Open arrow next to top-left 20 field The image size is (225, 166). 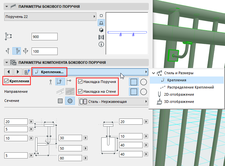click(31, 122)
